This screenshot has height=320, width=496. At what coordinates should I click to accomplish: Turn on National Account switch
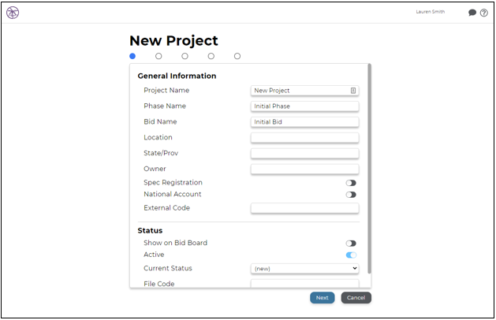pyautogui.click(x=351, y=195)
